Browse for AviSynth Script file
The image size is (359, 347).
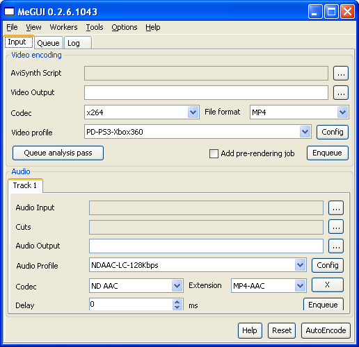pos(341,74)
